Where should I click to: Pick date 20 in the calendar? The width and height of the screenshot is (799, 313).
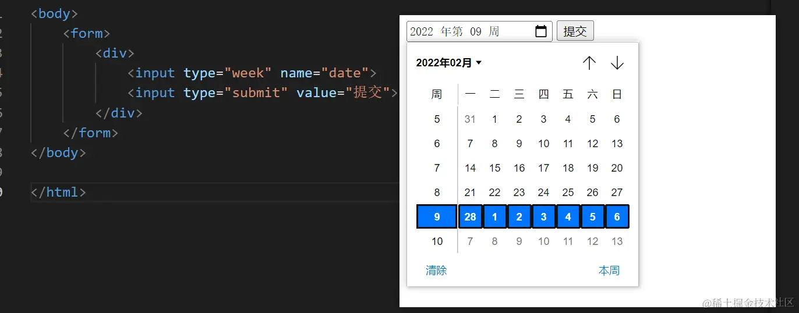(617, 168)
